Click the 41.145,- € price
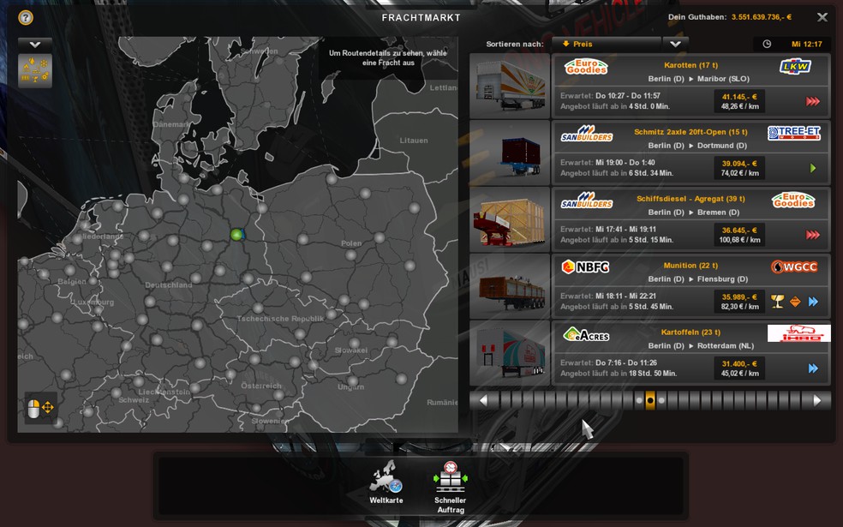843x527 pixels. click(739, 97)
